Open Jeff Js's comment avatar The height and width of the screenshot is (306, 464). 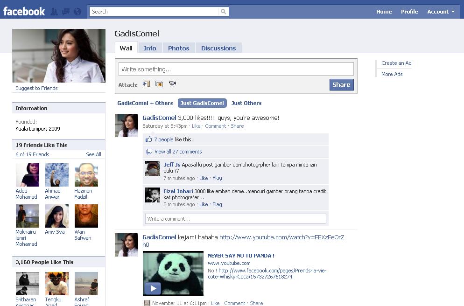152,168
